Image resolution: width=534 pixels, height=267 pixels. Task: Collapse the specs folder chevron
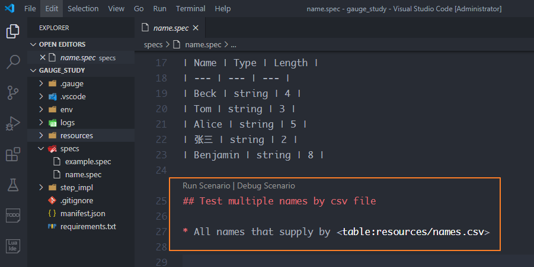click(x=41, y=149)
